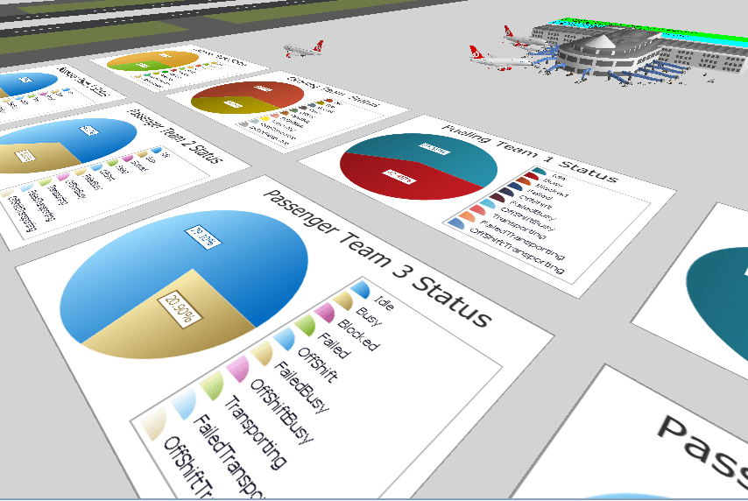Viewport: 748px width, 501px height.
Task: Click the 79.10% label on the blue slice
Action: (x=201, y=234)
